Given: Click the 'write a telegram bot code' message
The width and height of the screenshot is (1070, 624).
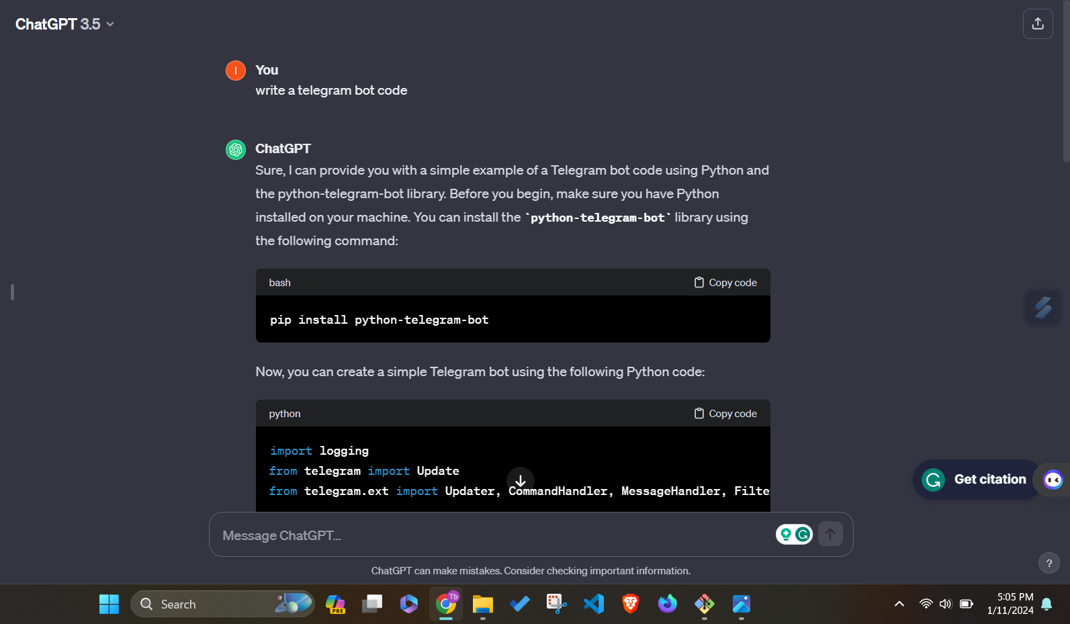Looking at the screenshot, I should (331, 91).
